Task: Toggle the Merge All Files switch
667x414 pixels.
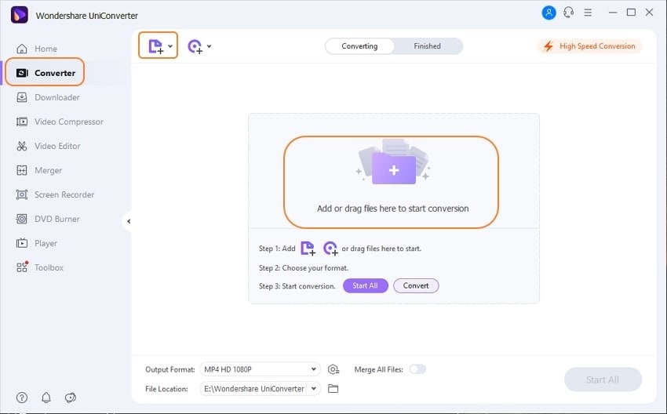Action: pyautogui.click(x=417, y=369)
